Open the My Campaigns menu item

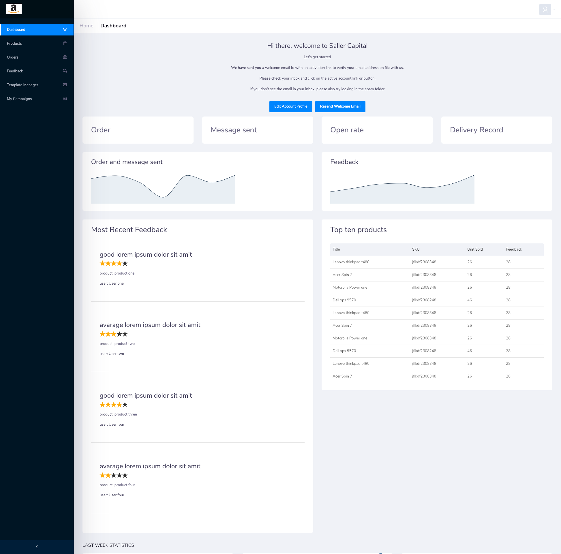pos(19,99)
